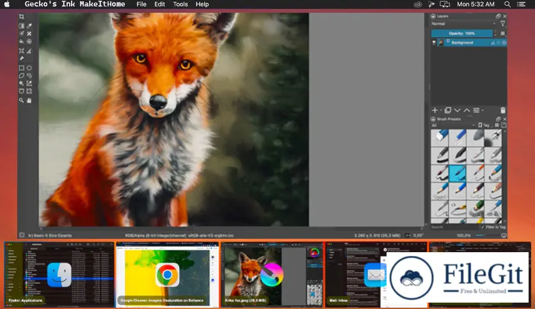This screenshot has width=535, height=309.
Task: Select the Zoom magnifier tool
Action: tap(21, 100)
